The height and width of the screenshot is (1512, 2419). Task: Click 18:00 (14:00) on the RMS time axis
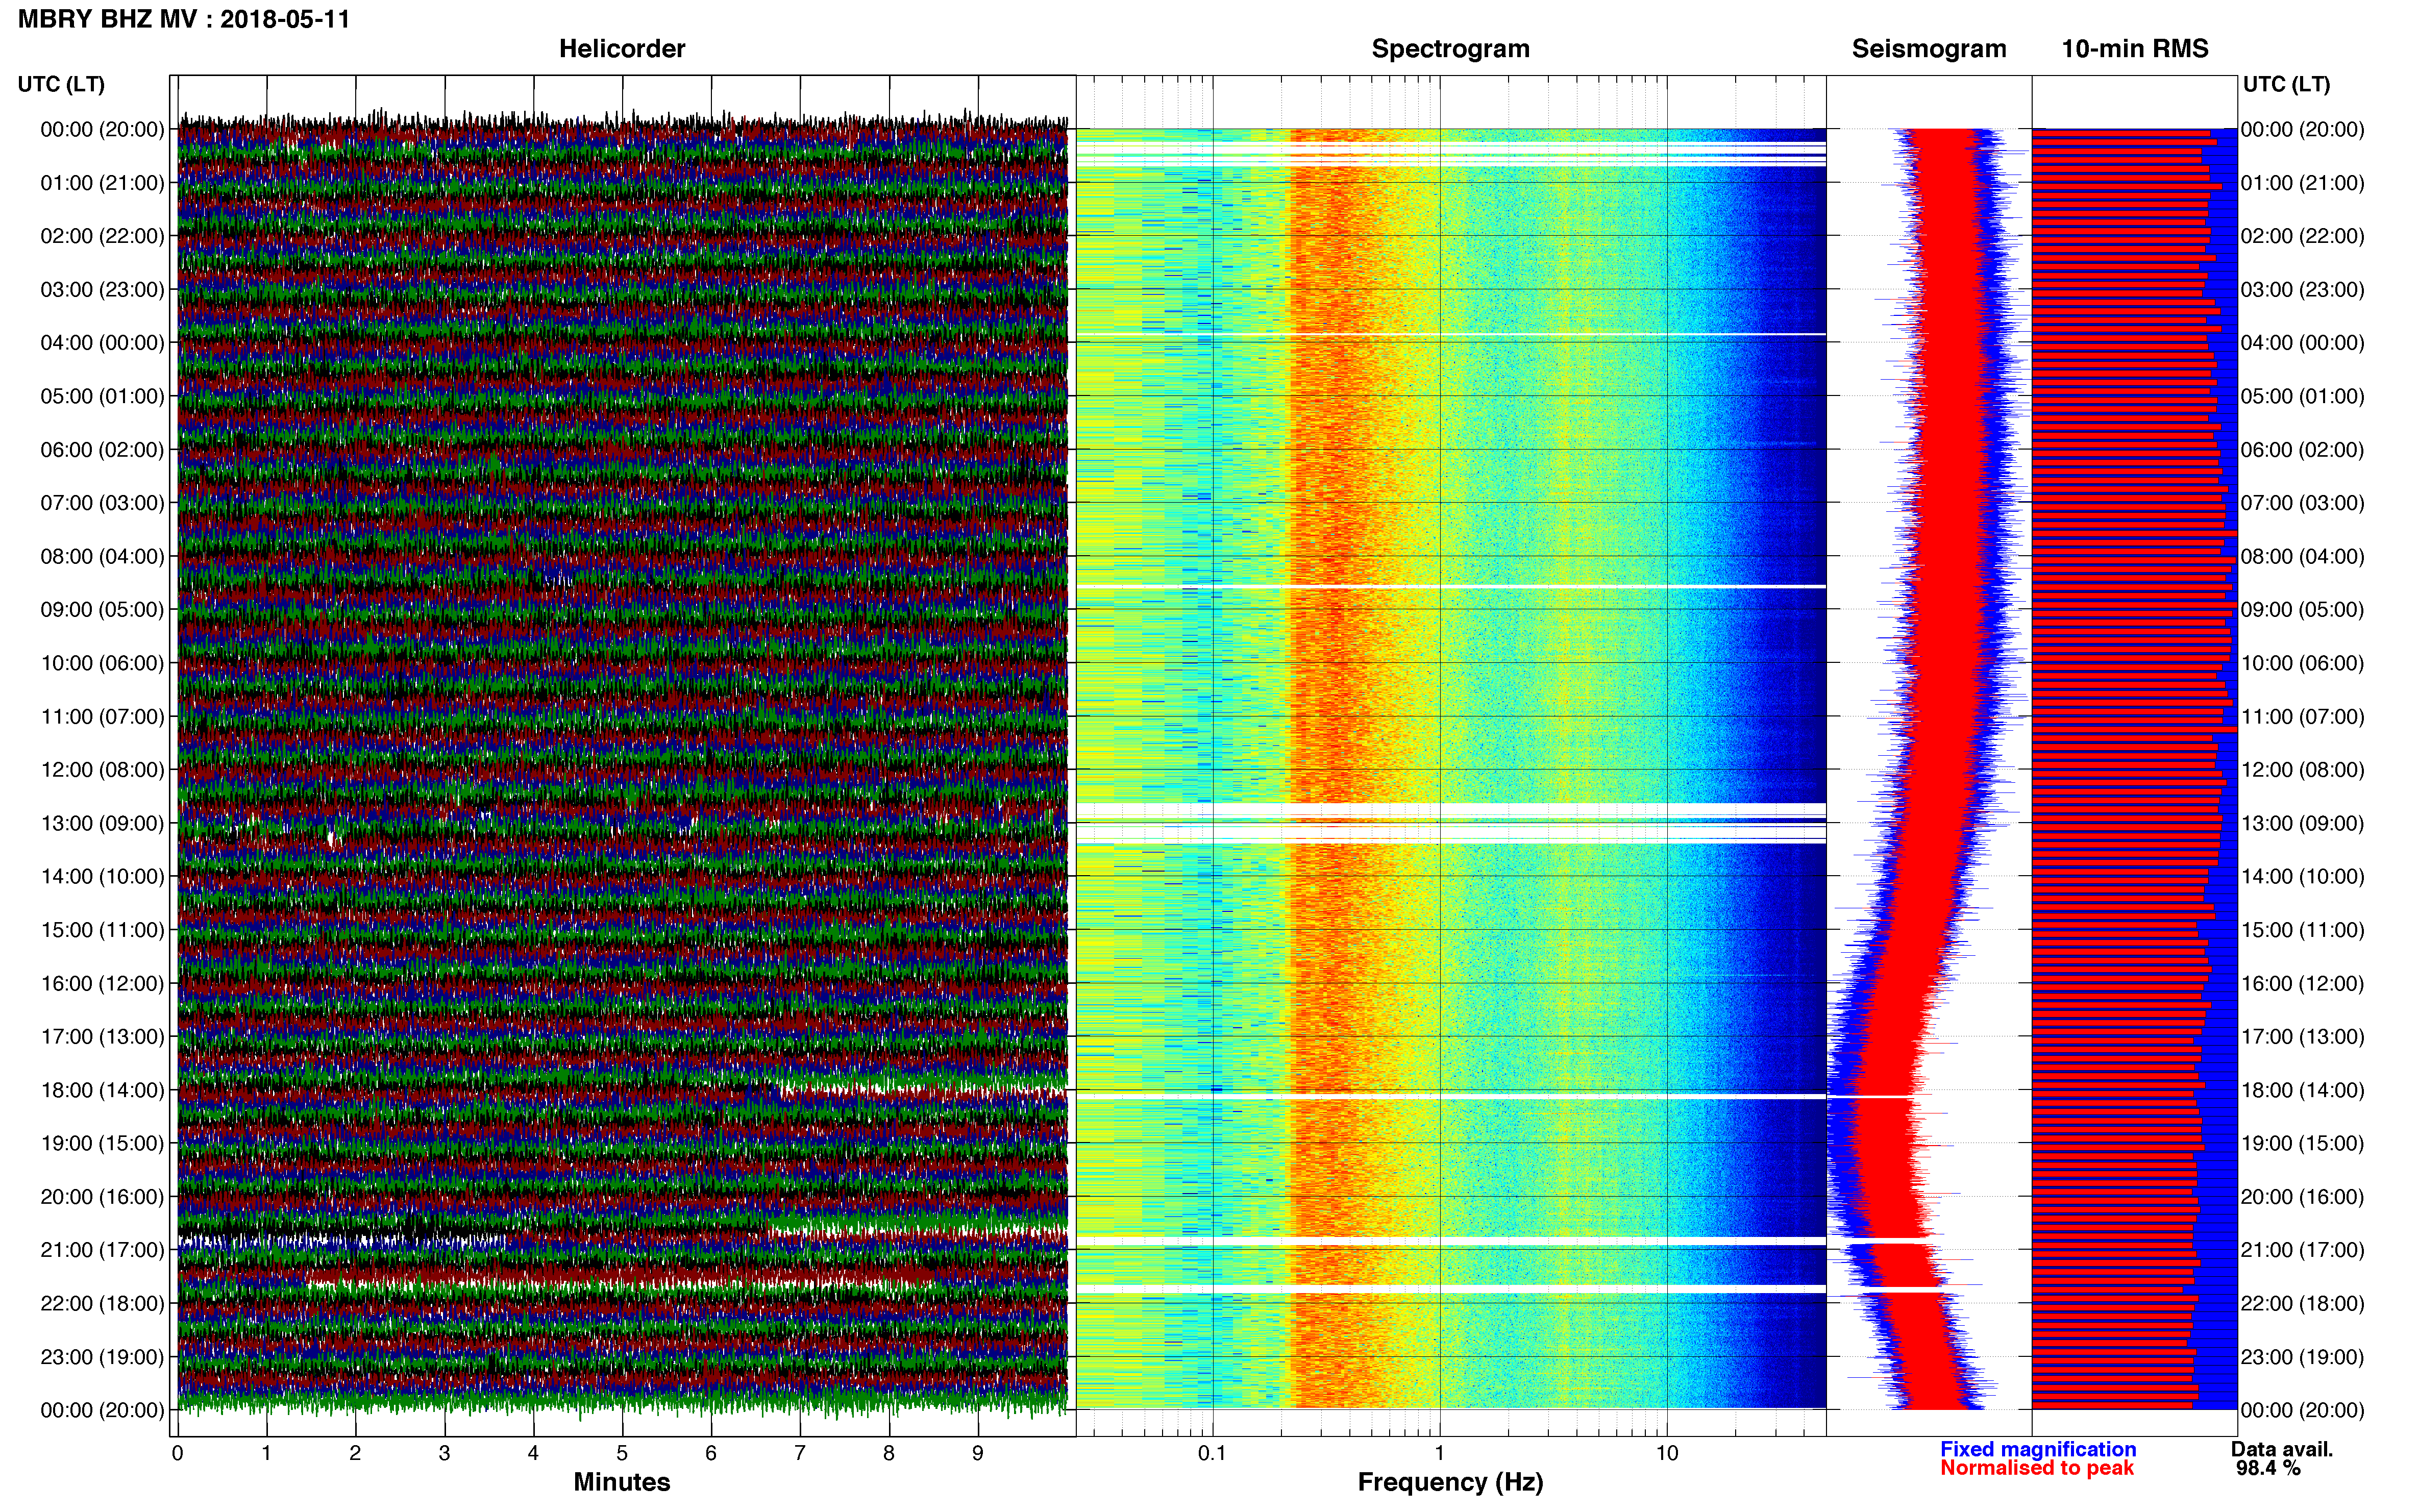tap(2302, 1090)
